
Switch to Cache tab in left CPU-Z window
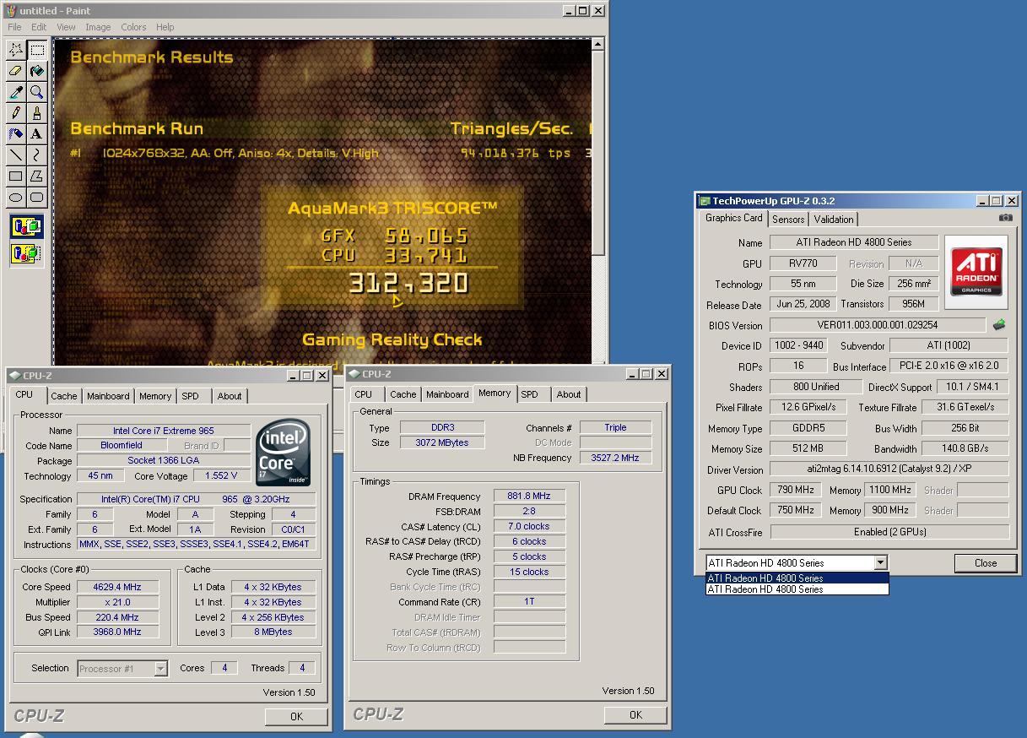(x=64, y=396)
